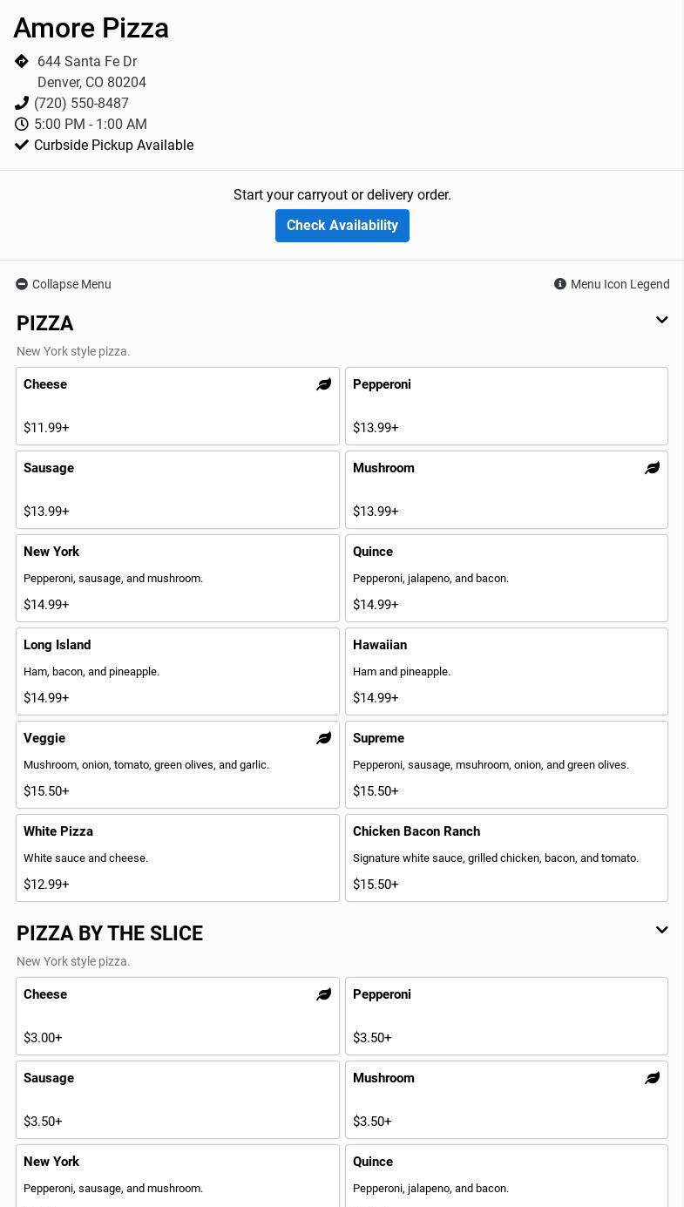
Task: Choose the Hawaiian pizza item
Action: (506, 671)
